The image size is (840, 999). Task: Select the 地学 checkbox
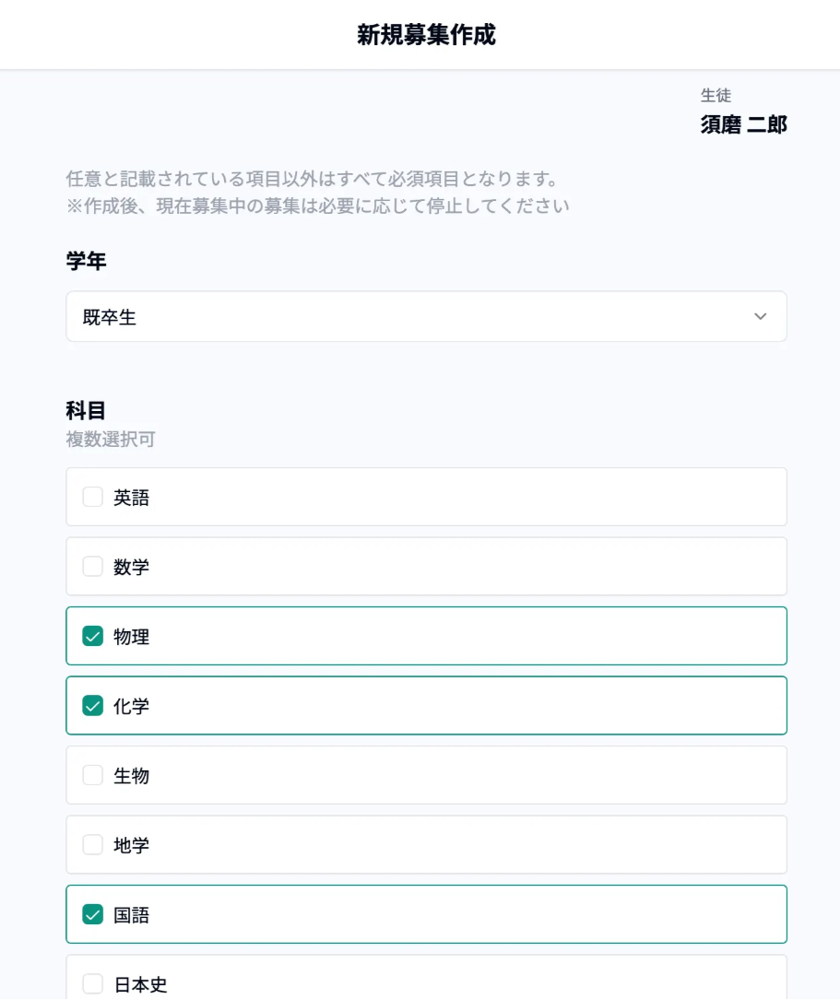[93, 845]
